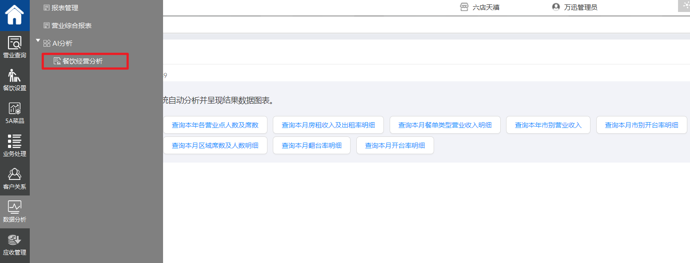Click the 六店天禧 store name

(486, 7)
